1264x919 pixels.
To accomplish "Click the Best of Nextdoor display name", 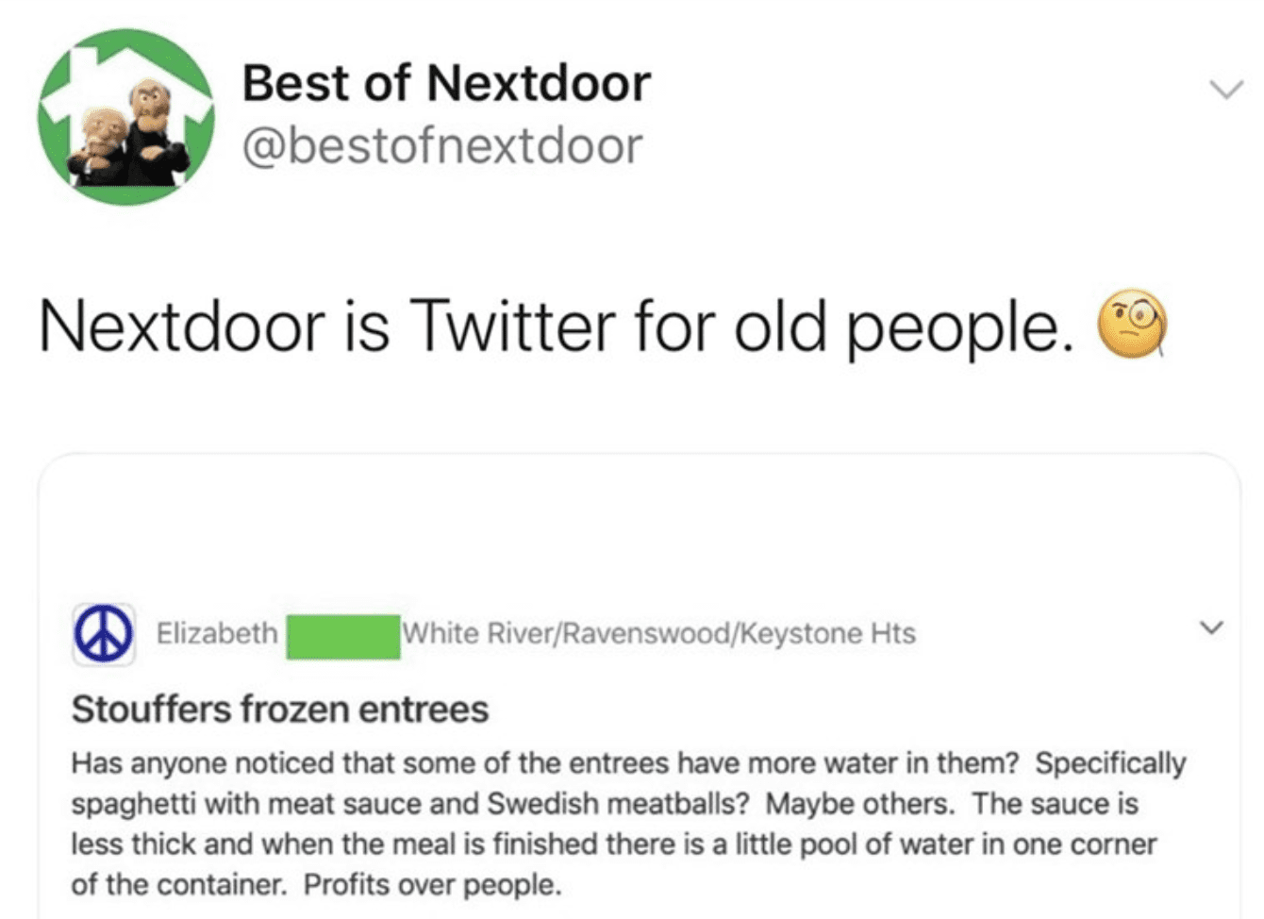I will point(446,82).
